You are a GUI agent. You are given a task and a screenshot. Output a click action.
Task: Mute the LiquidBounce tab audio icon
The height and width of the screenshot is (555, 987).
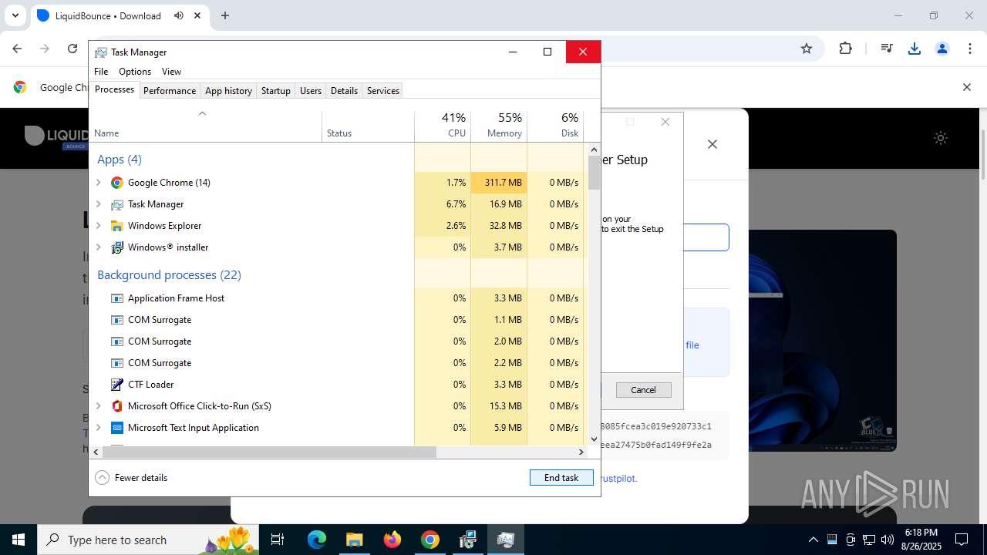(x=179, y=15)
